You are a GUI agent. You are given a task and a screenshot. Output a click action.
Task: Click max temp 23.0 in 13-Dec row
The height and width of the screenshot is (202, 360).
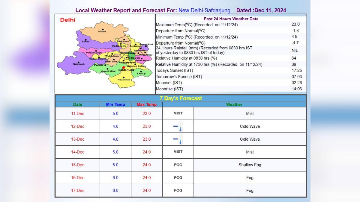pyautogui.click(x=147, y=139)
